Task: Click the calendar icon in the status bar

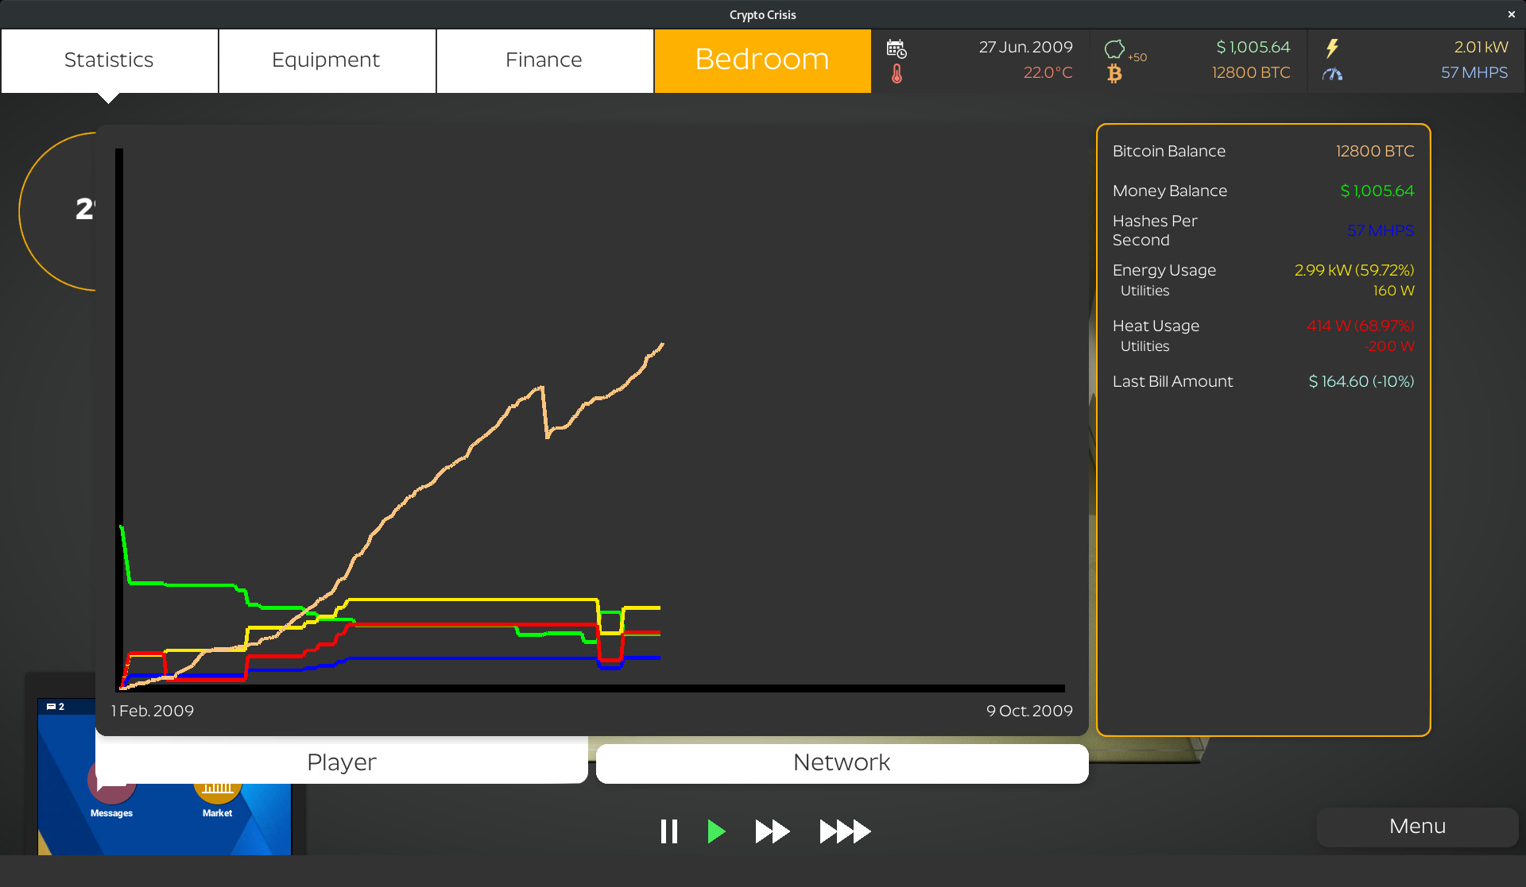Action: point(897,48)
